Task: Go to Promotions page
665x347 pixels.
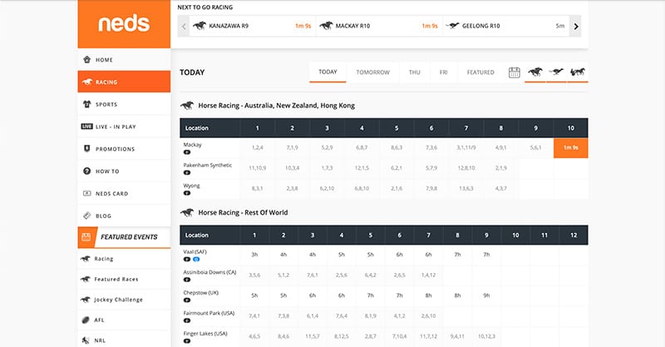Action: (124, 149)
